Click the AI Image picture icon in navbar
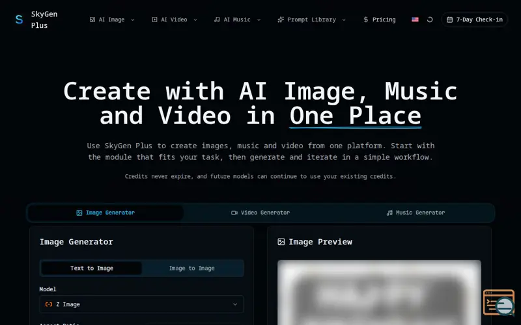Screen dimensions: 521x325 click(92, 19)
